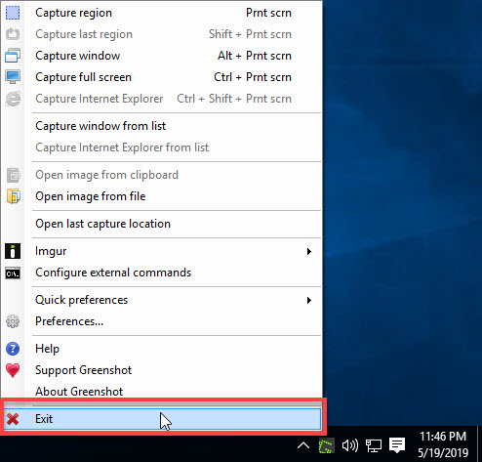Click the clipboard image icon
This screenshot has height=462, width=482.
14,175
